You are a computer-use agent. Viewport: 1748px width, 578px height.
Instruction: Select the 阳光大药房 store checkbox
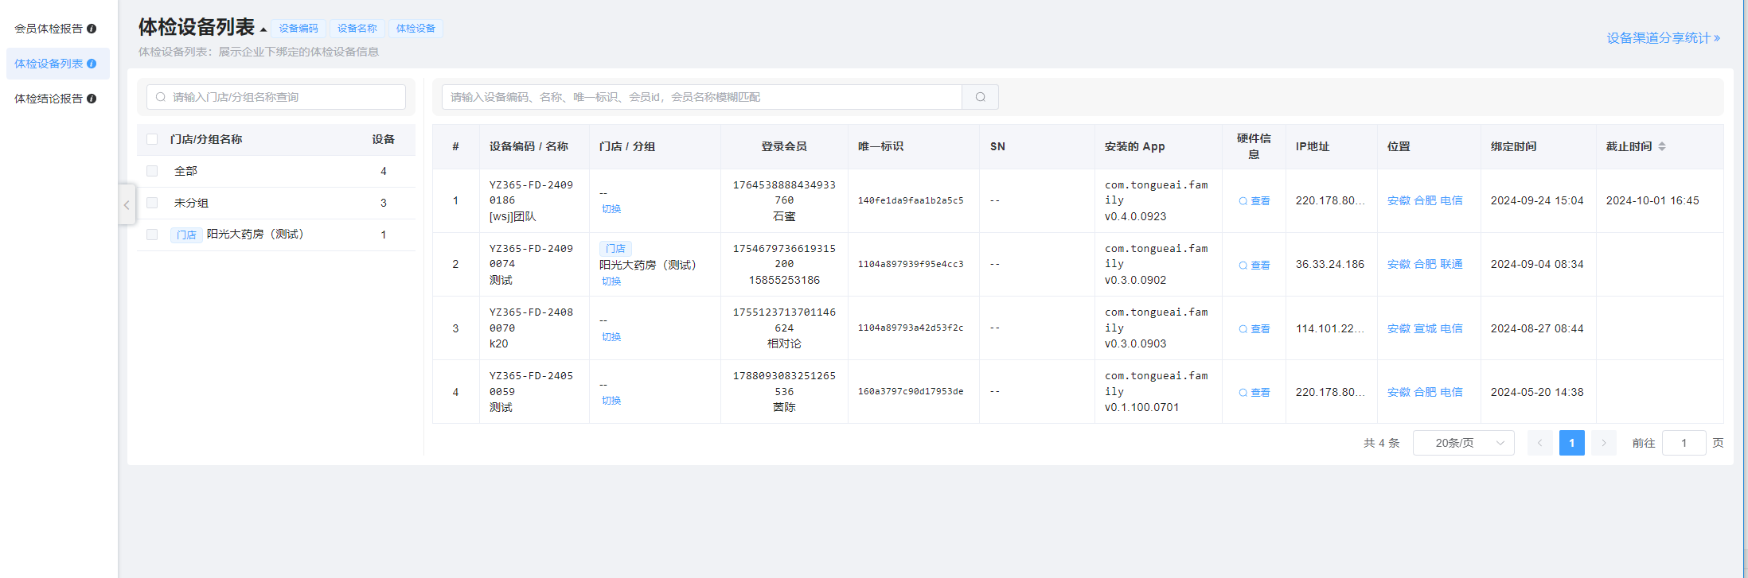pyautogui.click(x=152, y=235)
